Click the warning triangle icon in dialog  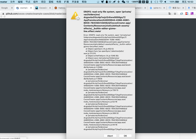75,16
